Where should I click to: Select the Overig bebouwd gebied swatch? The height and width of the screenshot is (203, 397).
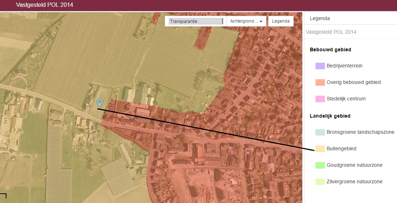point(320,82)
